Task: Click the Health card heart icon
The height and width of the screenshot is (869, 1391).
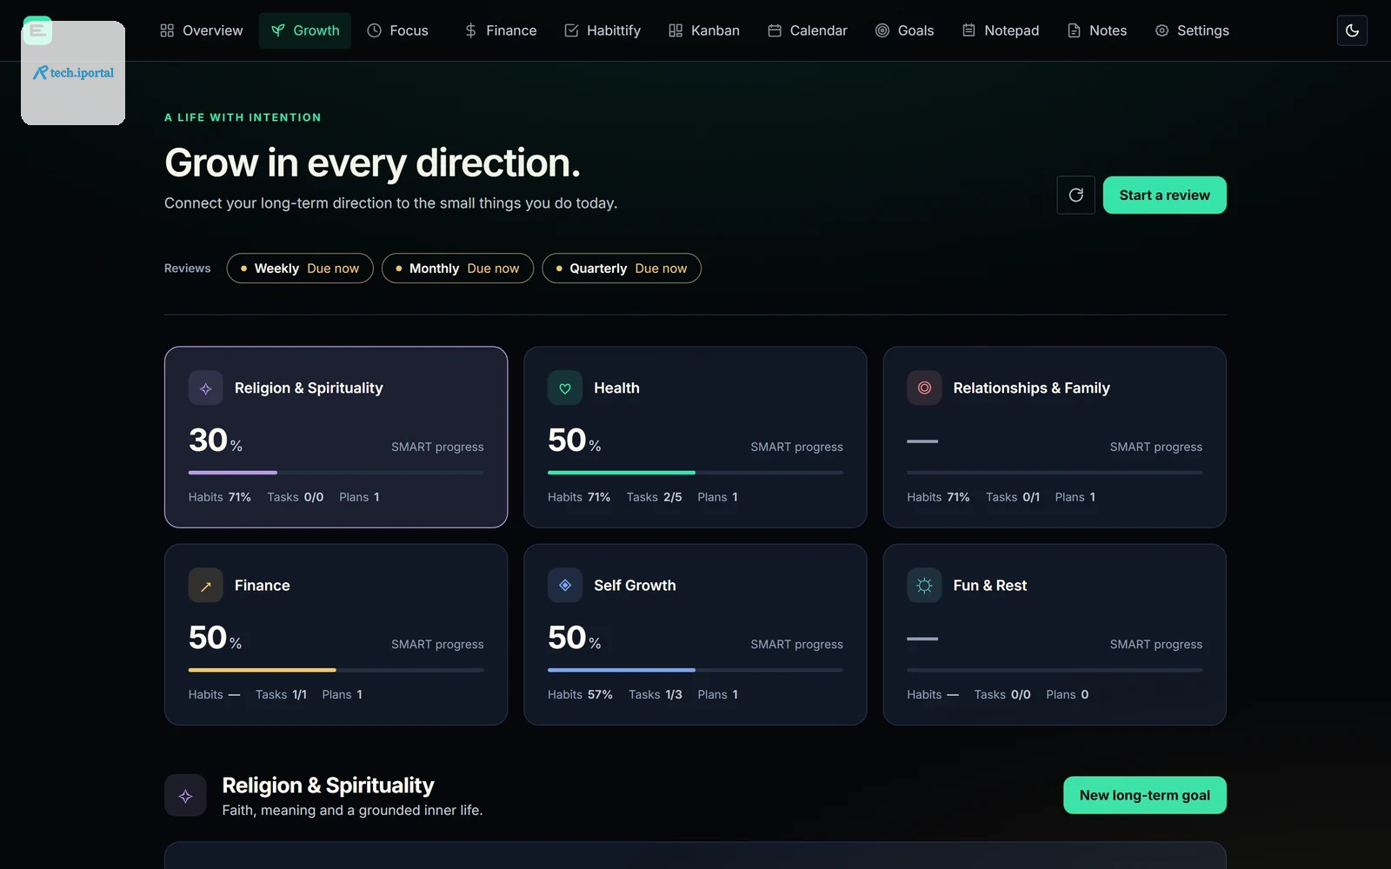Action: 565,388
